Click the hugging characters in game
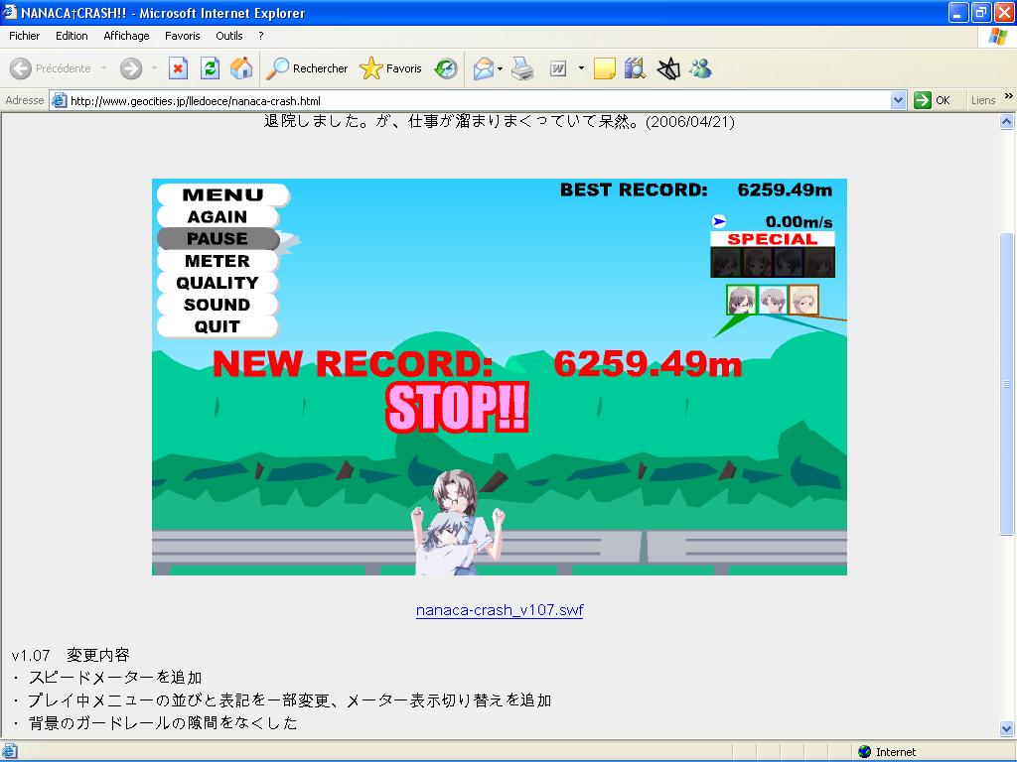Screen dimensions: 1017x762 458,522
